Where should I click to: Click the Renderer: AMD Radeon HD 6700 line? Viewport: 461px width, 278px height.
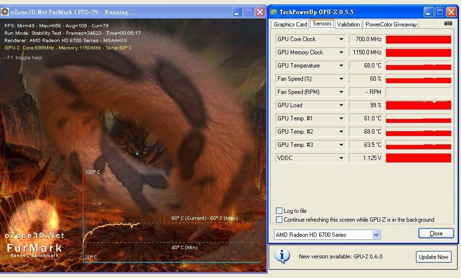pyautogui.click(x=66, y=40)
